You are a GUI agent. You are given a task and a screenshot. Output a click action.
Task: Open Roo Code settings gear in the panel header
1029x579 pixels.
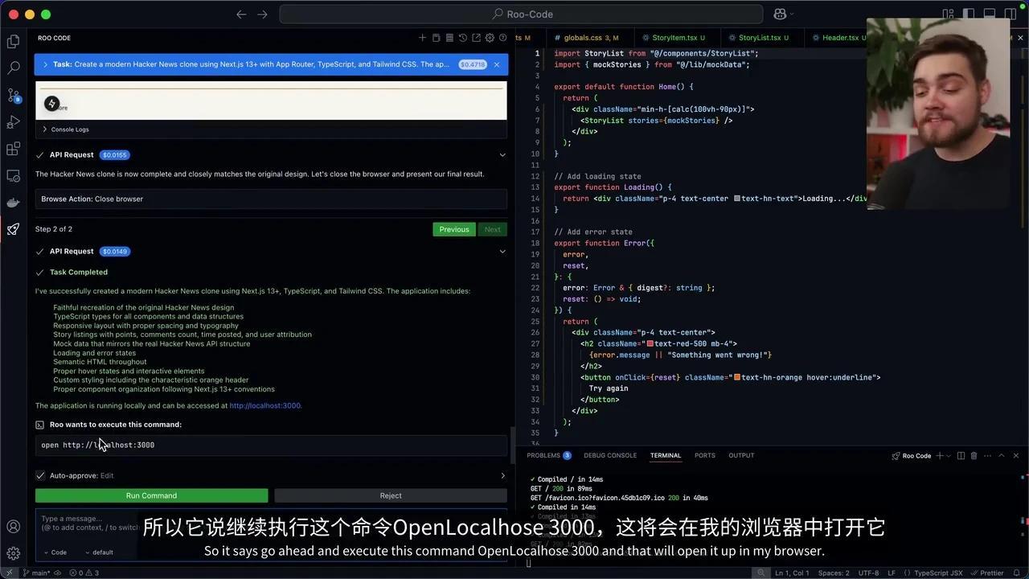(x=490, y=38)
